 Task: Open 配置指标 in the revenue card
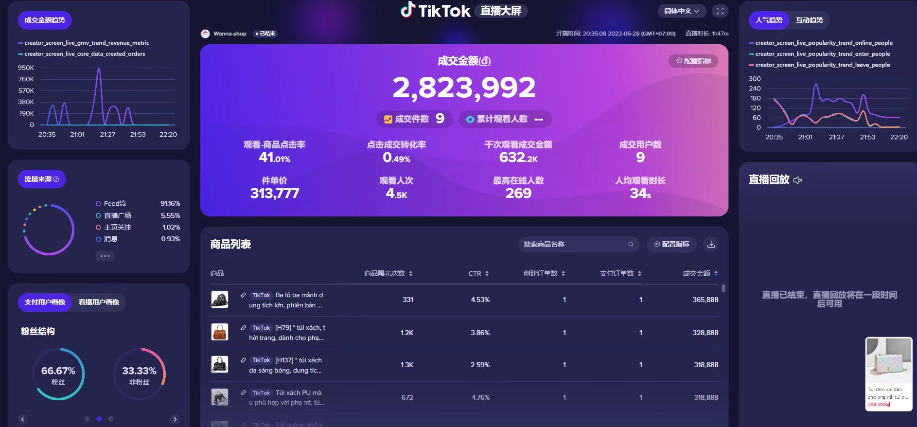[693, 61]
